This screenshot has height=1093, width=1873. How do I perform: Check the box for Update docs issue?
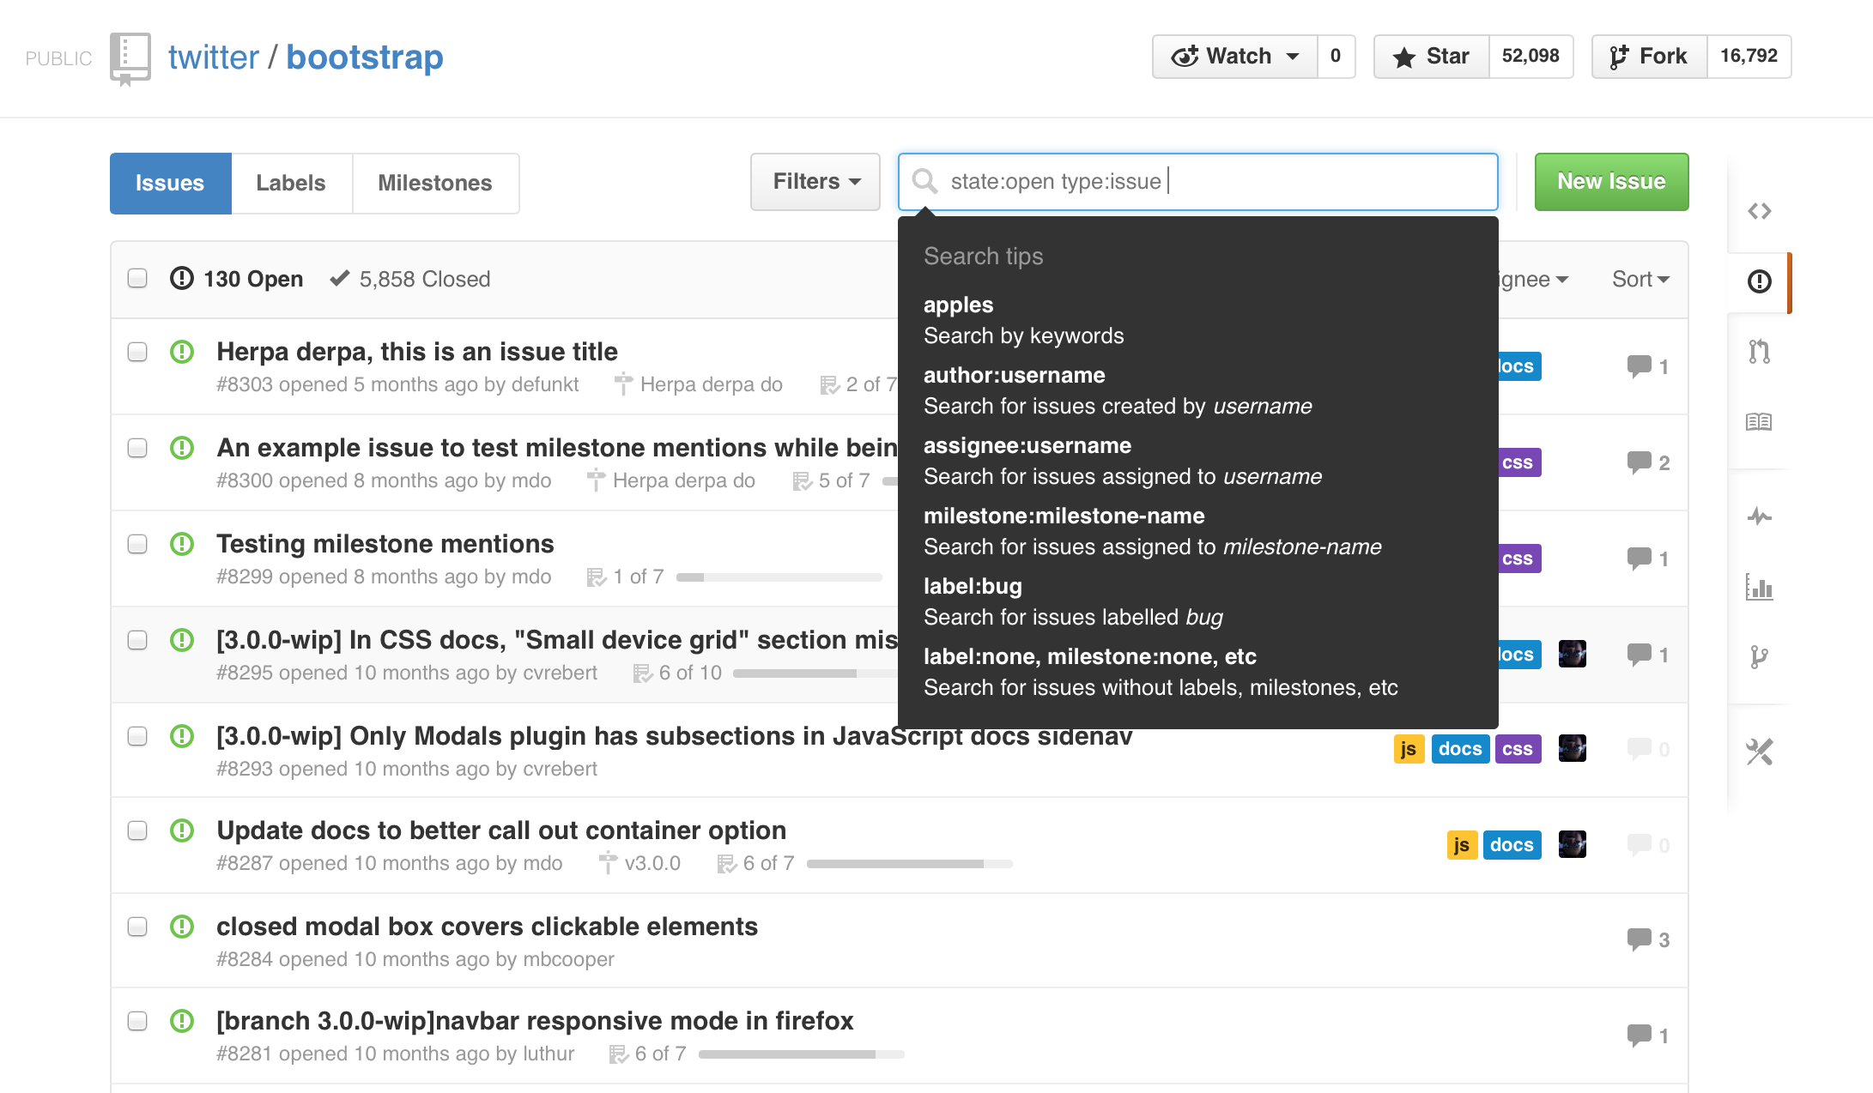coord(137,830)
